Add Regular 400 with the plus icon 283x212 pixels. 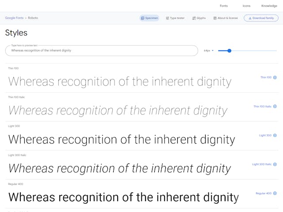pos(275,193)
